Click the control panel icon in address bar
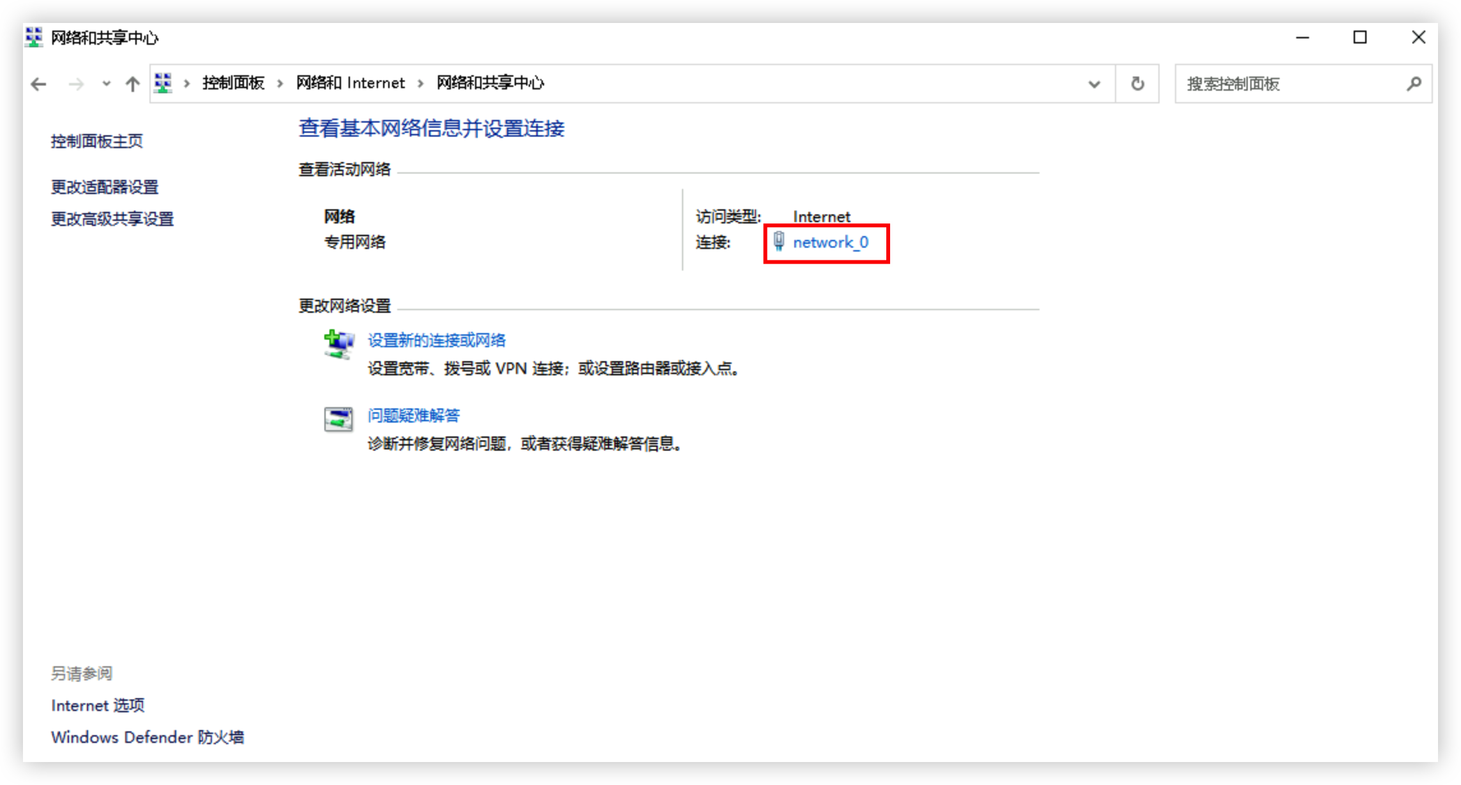Image resolution: width=1461 pixels, height=785 pixels. pyautogui.click(x=163, y=83)
